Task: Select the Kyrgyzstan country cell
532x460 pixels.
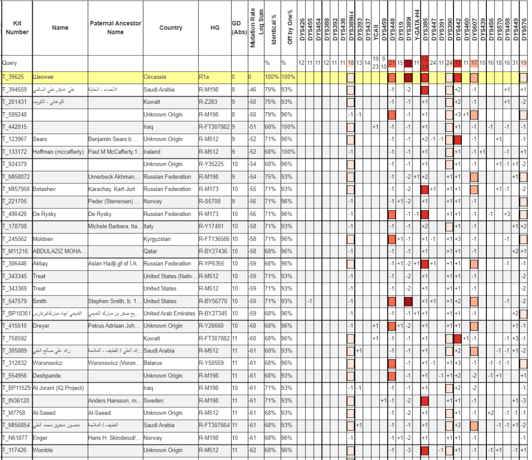Action: (x=160, y=239)
